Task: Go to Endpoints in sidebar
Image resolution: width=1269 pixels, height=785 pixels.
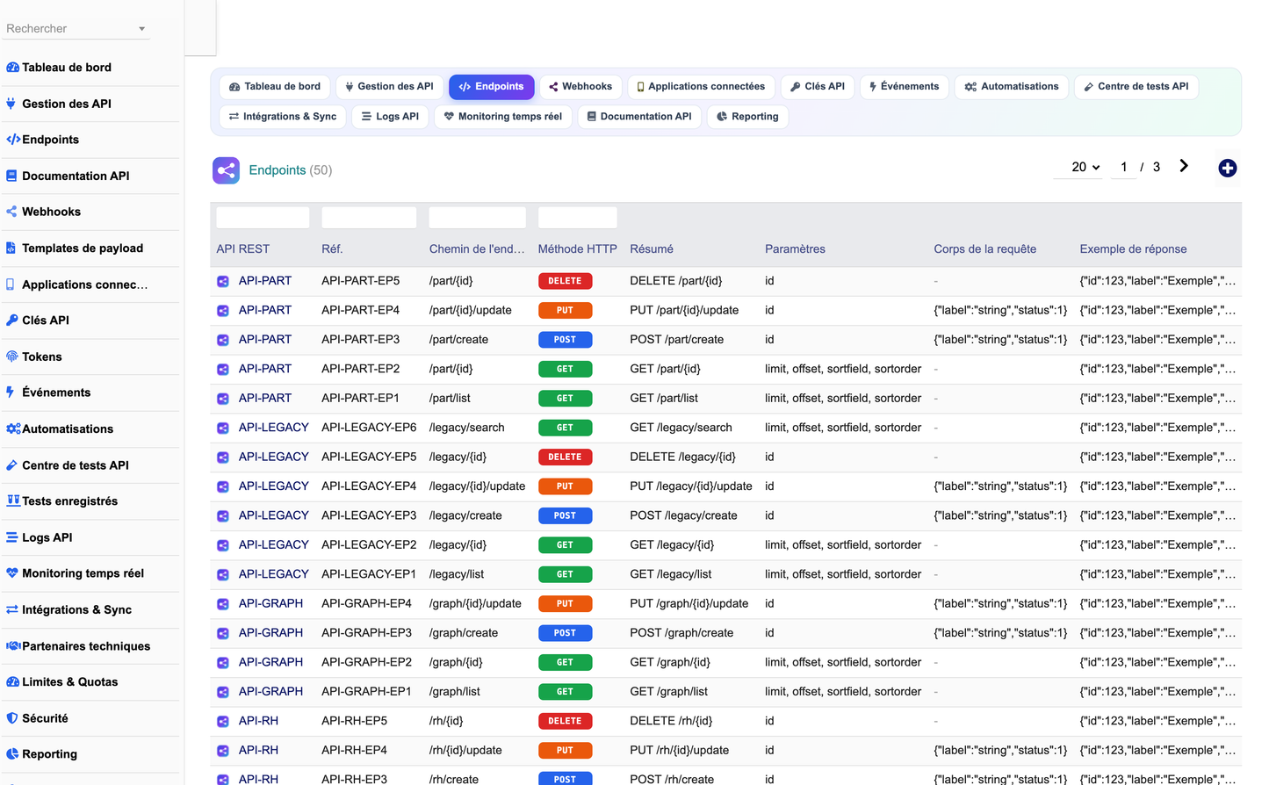Action: point(50,140)
